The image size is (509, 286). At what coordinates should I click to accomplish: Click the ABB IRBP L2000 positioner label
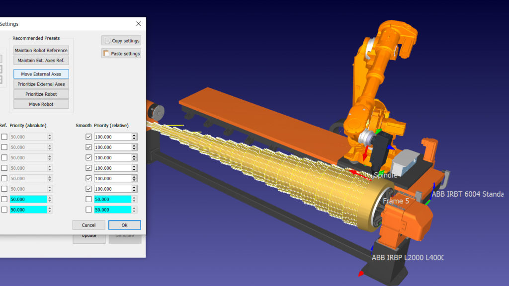[x=407, y=258]
